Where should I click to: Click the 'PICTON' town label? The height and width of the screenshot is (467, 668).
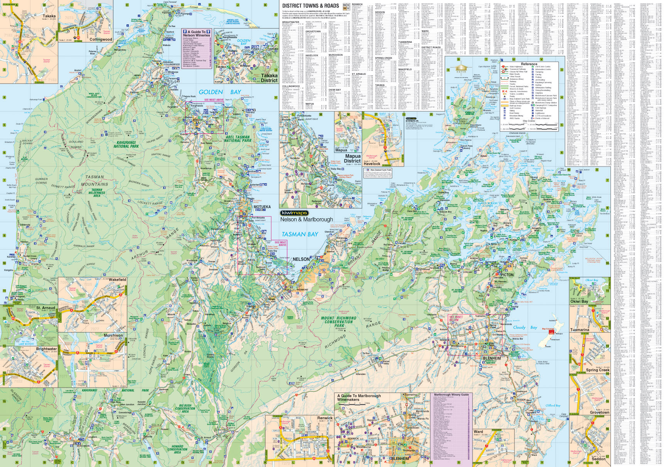click(x=507, y=275)
